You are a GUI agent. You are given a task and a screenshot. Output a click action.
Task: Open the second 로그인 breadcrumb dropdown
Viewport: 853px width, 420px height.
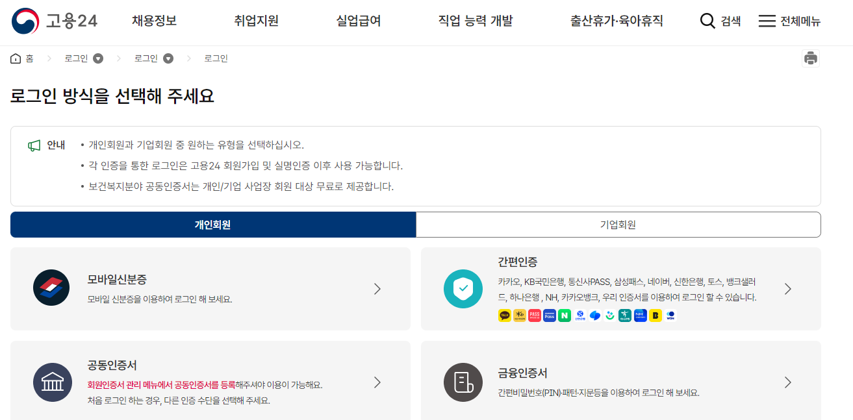click(168, 58)
